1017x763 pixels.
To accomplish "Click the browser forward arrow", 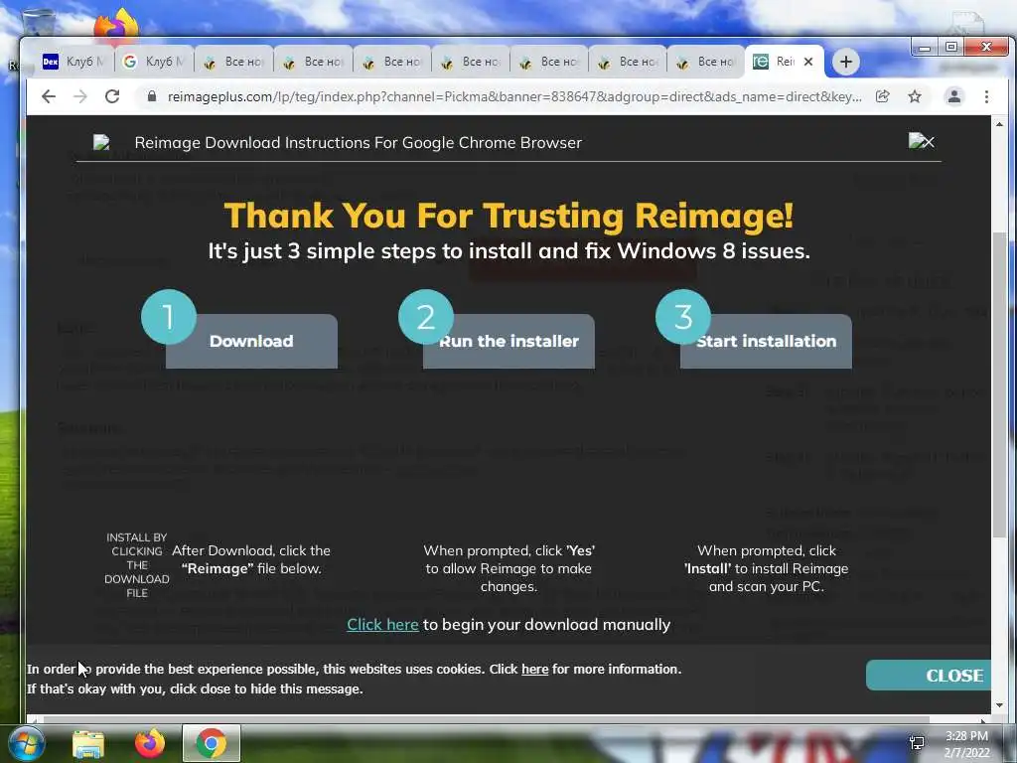I will click(80, 96).
